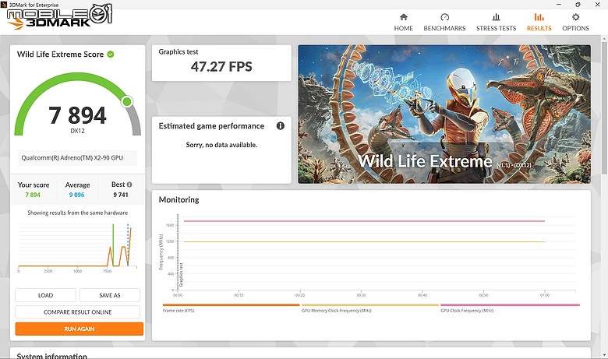The height and width of the screenshot is (359, 608).
Task: Click COMPARE RESULT ONLINE button
Action: click(x=77, y=312)
